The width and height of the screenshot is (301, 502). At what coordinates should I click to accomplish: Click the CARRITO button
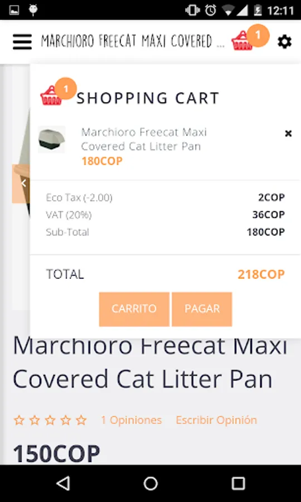point(134,309)
